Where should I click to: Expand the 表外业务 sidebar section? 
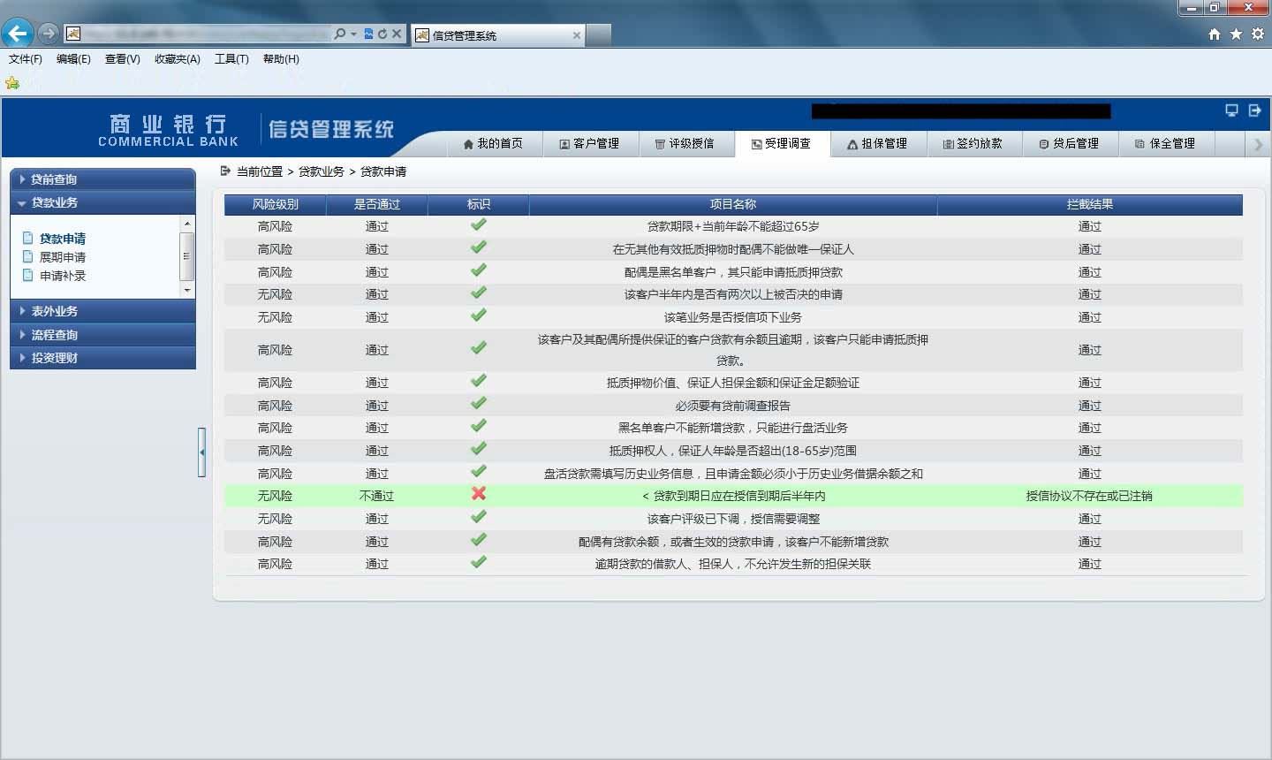click(x=102, y=311)
